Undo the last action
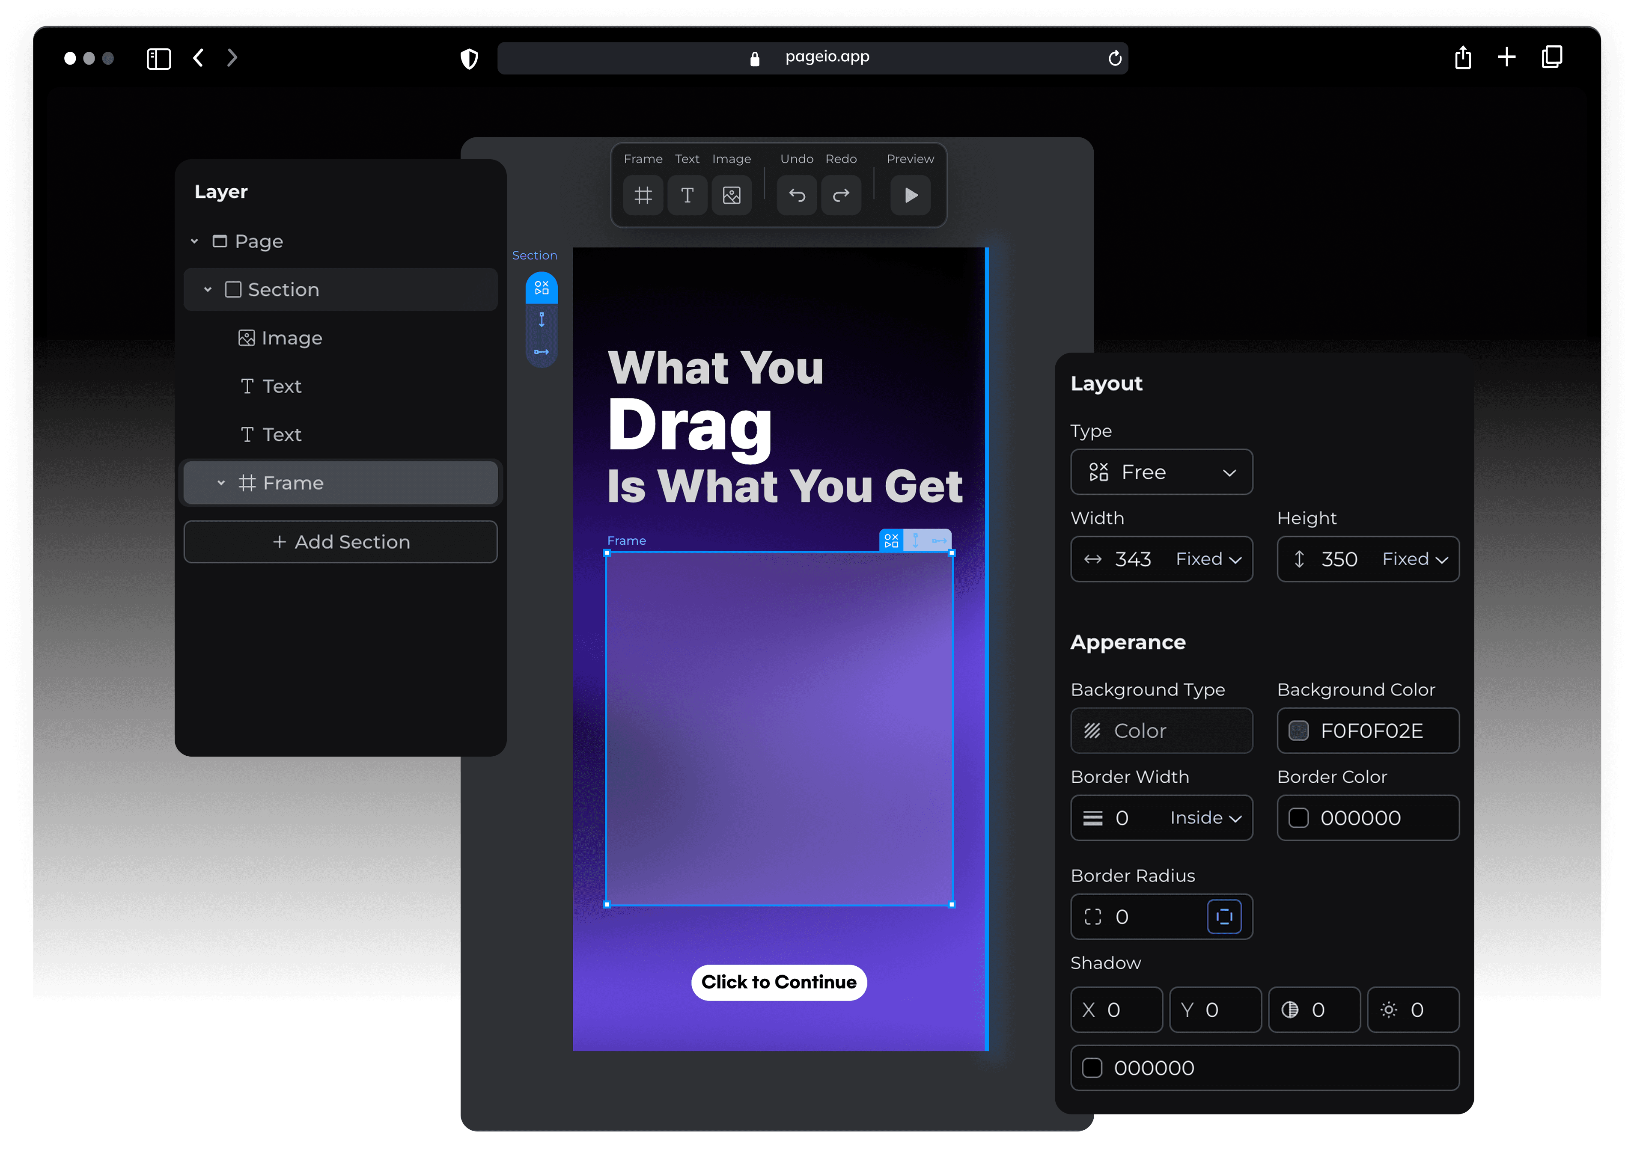This screenshot has width=1625, height=1176. tap(797, 195)
